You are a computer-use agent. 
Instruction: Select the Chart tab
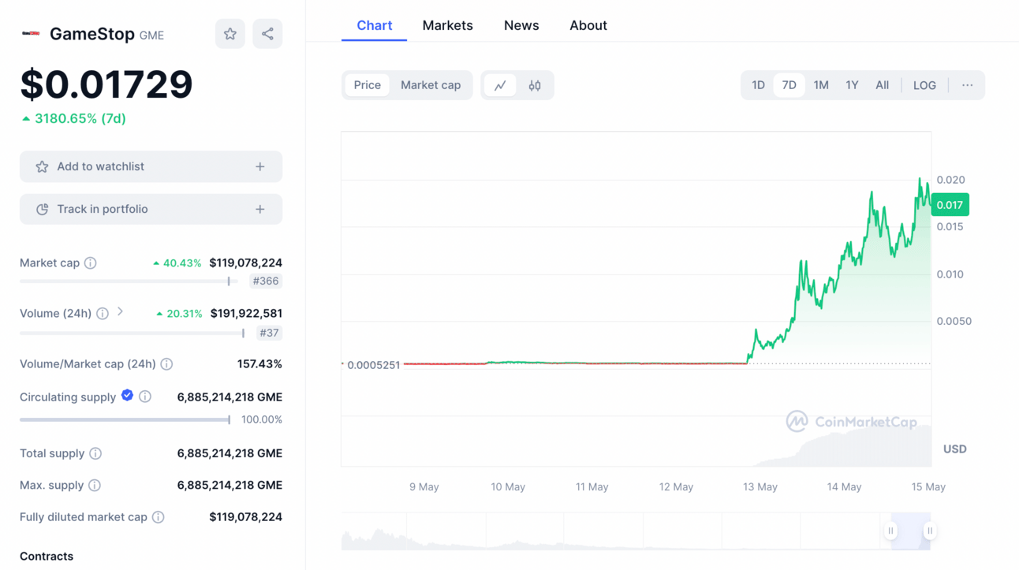[x=374, y=25]
